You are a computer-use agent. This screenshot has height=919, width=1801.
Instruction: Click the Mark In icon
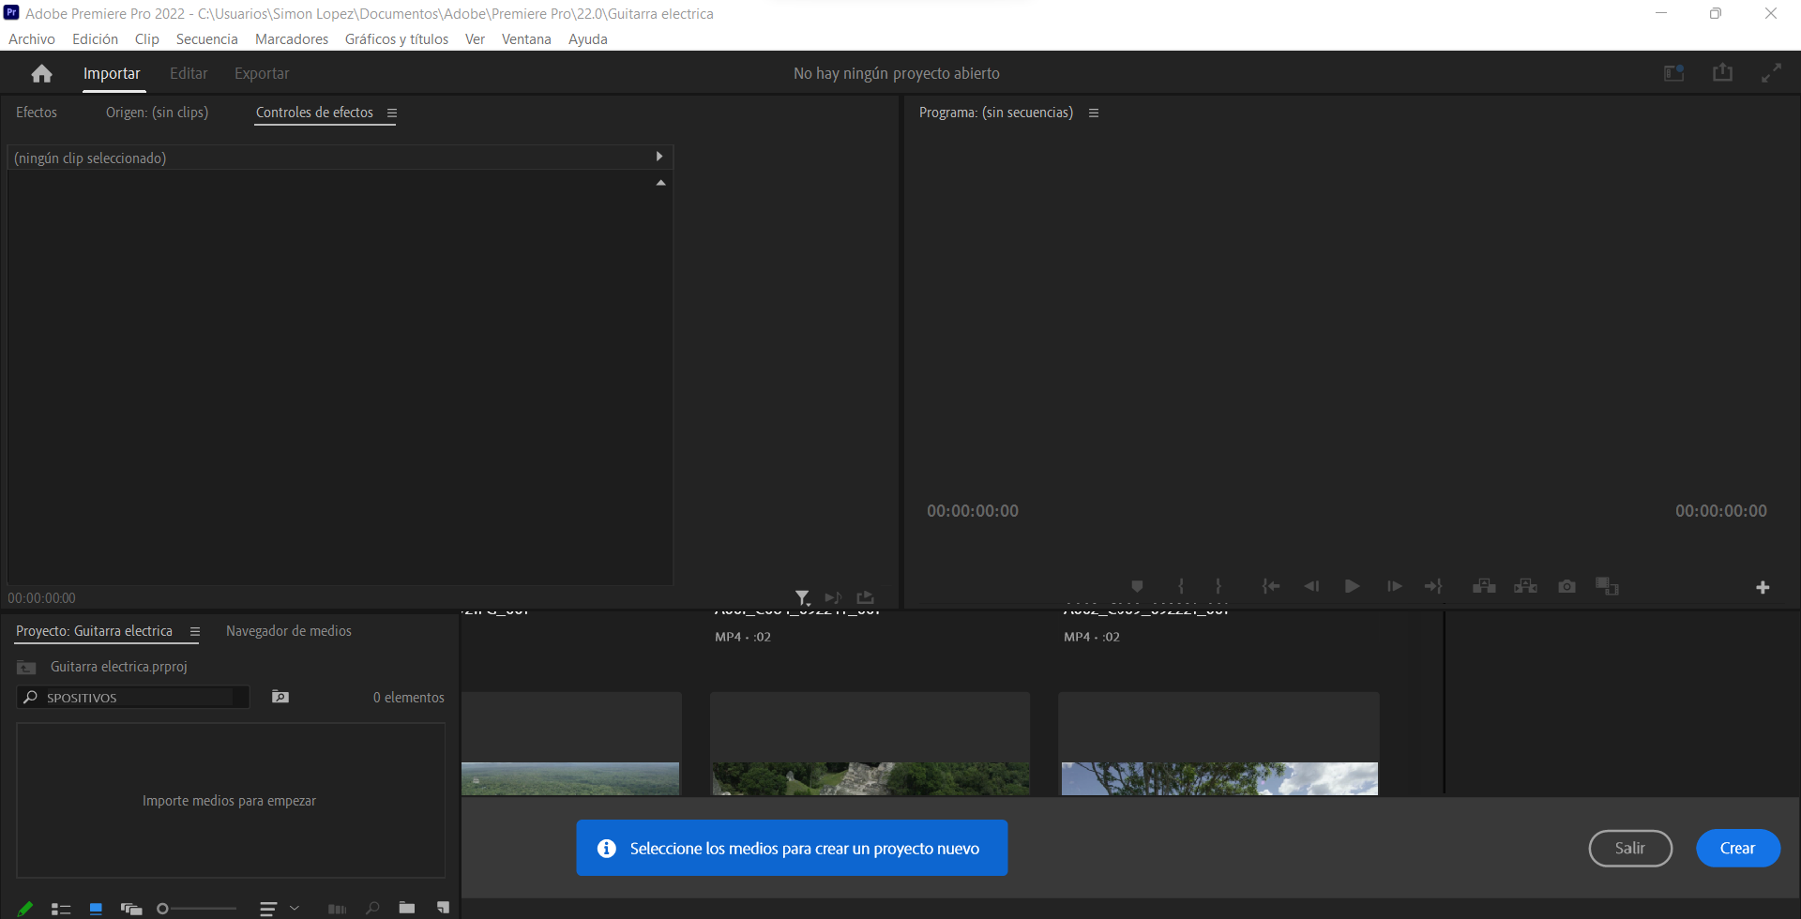click(x=1181, y=586)
